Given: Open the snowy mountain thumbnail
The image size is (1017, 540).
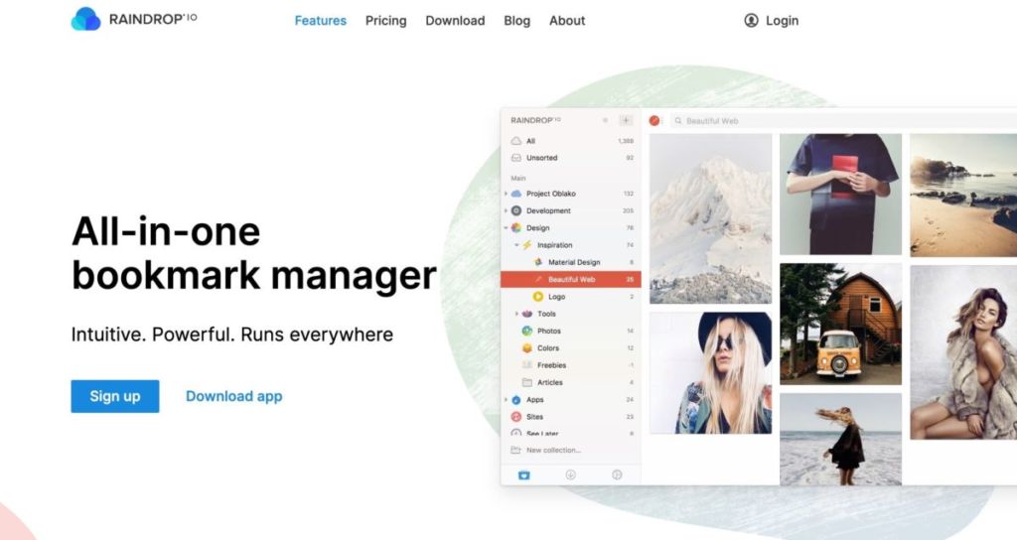Looking at the screenshot, I should (711, 218).
